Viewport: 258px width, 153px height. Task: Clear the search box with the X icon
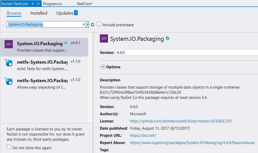point(84,24)
